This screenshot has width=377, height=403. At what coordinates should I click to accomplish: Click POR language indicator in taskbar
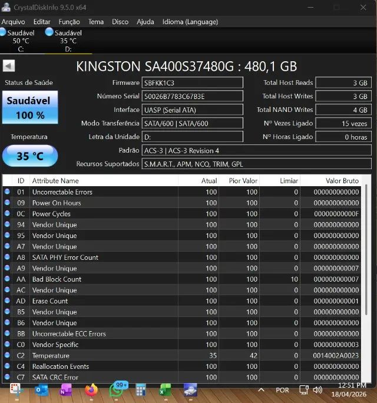[282, 390]
